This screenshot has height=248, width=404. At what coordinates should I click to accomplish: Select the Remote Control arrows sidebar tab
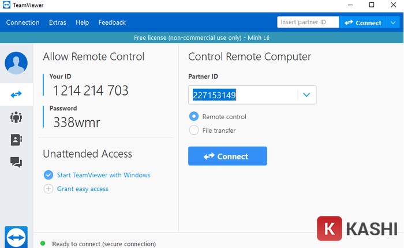[16, 94]
